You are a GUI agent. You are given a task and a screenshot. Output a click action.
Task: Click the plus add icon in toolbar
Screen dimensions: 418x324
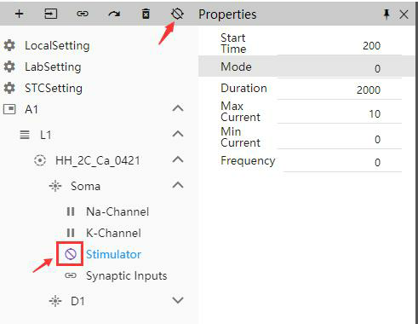coord(19,14)
